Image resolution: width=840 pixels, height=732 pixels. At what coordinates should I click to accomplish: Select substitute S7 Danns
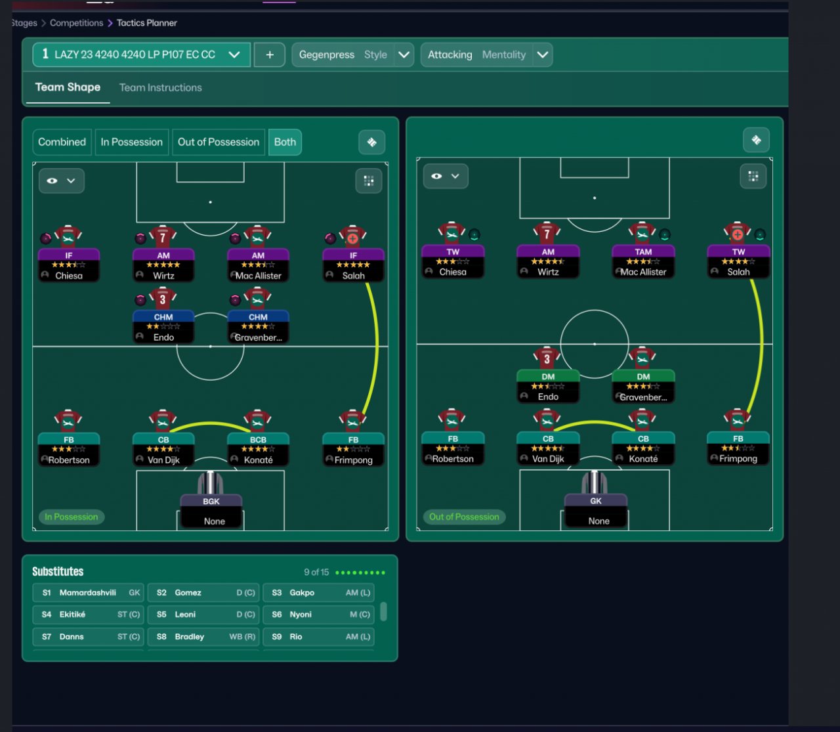coord(88,637)
